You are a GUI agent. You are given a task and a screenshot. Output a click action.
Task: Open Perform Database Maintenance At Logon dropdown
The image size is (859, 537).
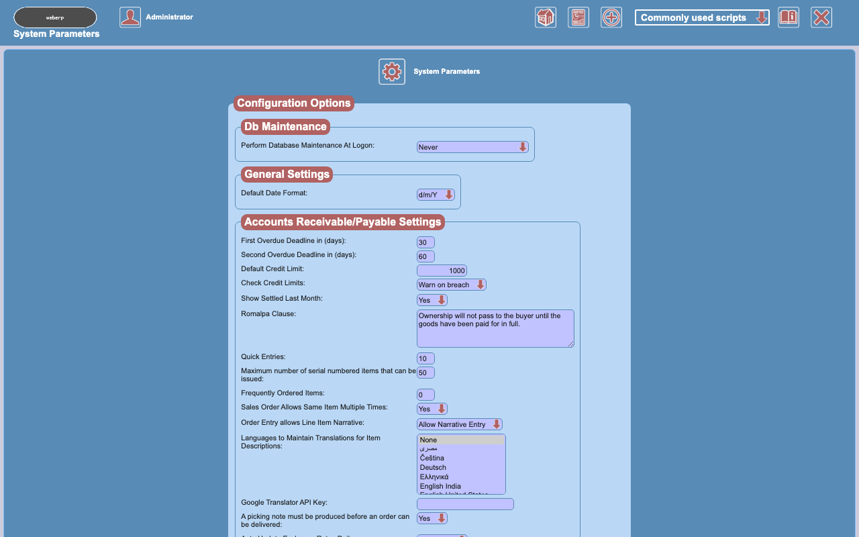pyautogui.click(x=472, y=147)
